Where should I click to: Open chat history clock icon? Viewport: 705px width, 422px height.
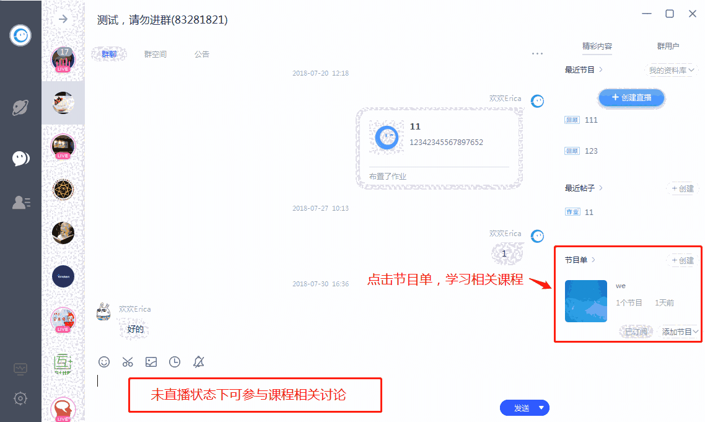pyautogui.click(x=175, y=362)
